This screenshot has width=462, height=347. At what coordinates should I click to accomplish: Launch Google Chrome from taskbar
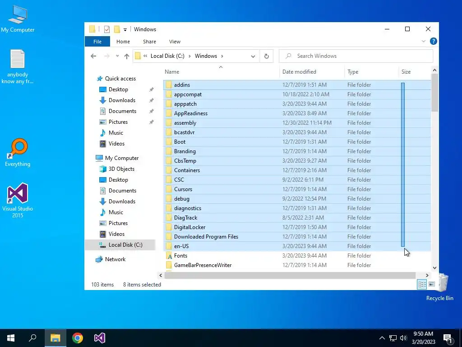[78, 338]
